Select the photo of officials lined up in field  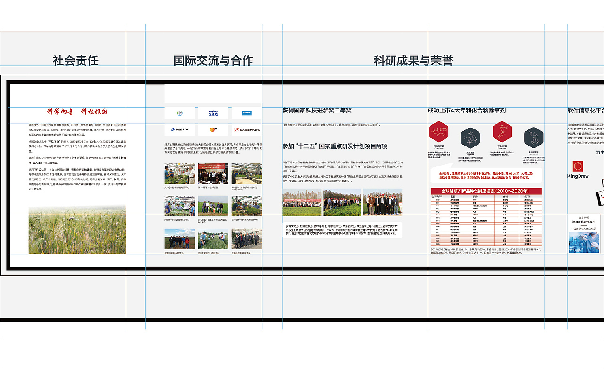383,202
